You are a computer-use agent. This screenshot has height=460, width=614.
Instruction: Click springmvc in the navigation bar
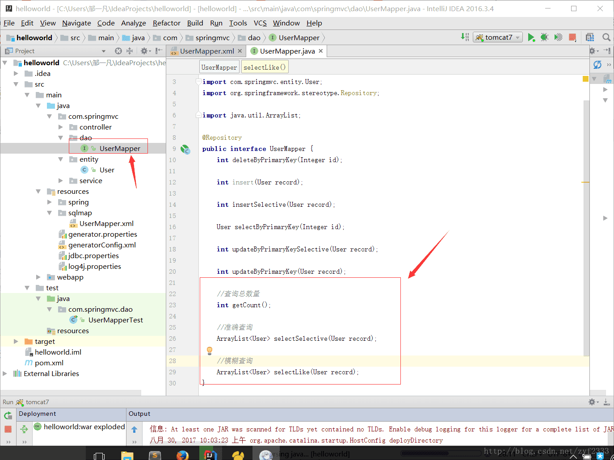tap(208, 38)
